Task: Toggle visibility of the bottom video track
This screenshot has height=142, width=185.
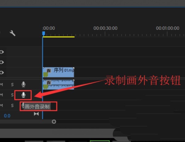Action: (x=2, y=73)
